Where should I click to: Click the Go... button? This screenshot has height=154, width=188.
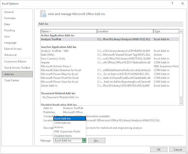pyautogui.click(x=97, y=140)
